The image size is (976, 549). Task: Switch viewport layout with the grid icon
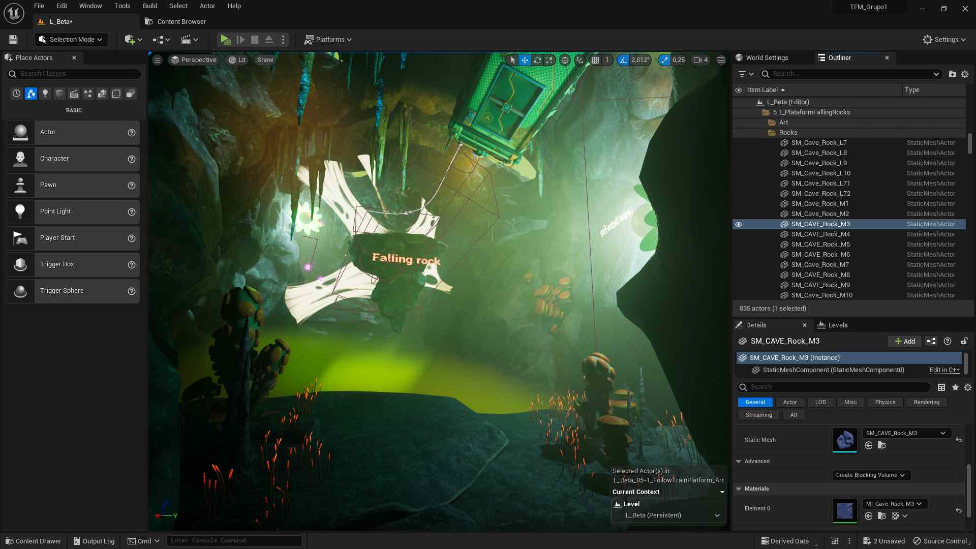point(721,60)
